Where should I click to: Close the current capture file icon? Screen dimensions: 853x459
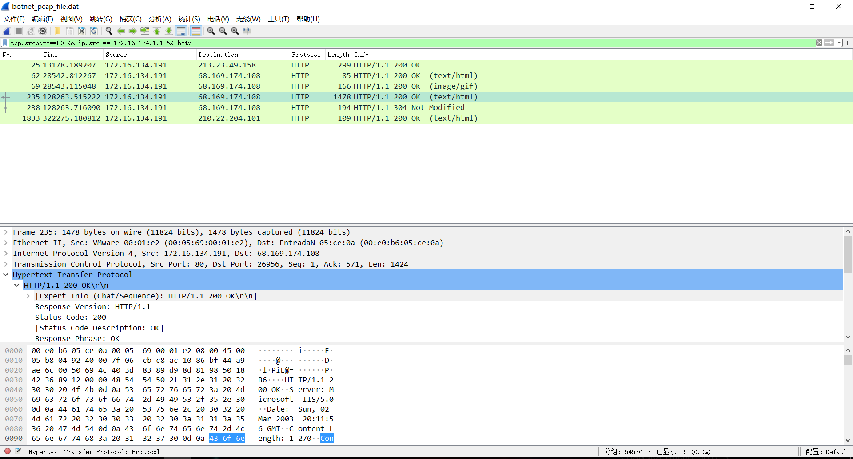click(82, 31)
